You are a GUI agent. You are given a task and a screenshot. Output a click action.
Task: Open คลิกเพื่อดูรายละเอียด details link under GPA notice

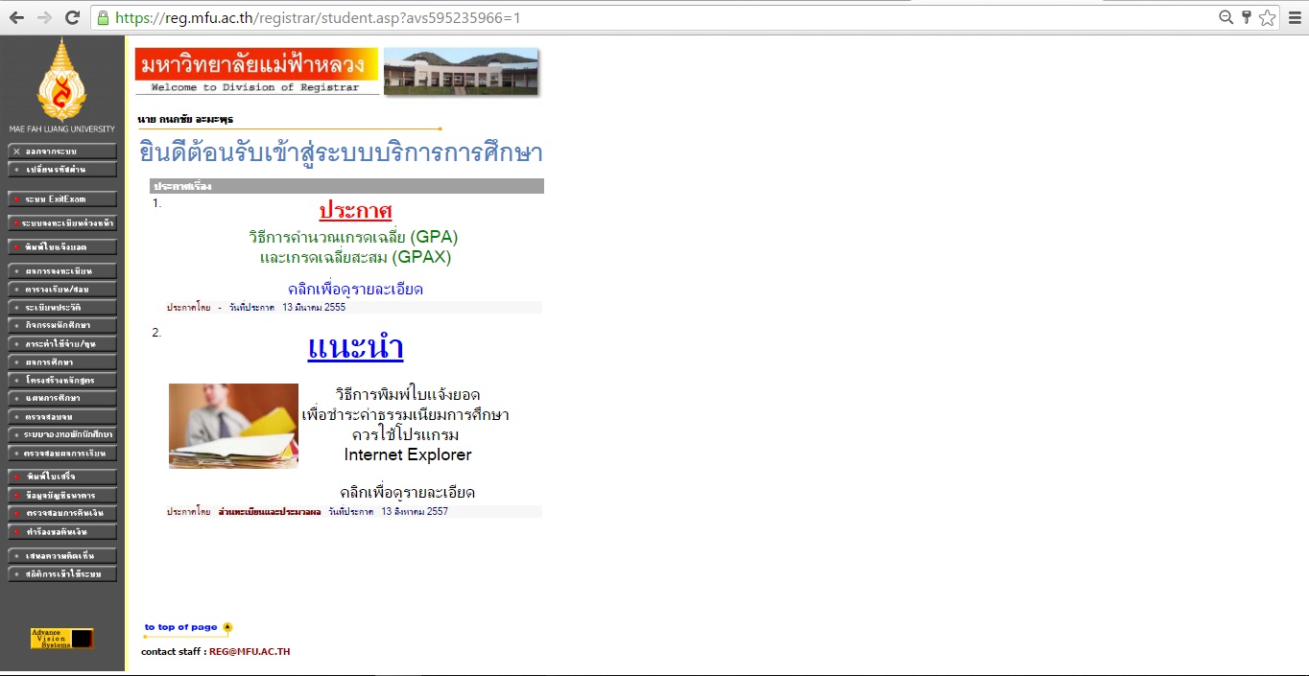[x=355, y=289]
